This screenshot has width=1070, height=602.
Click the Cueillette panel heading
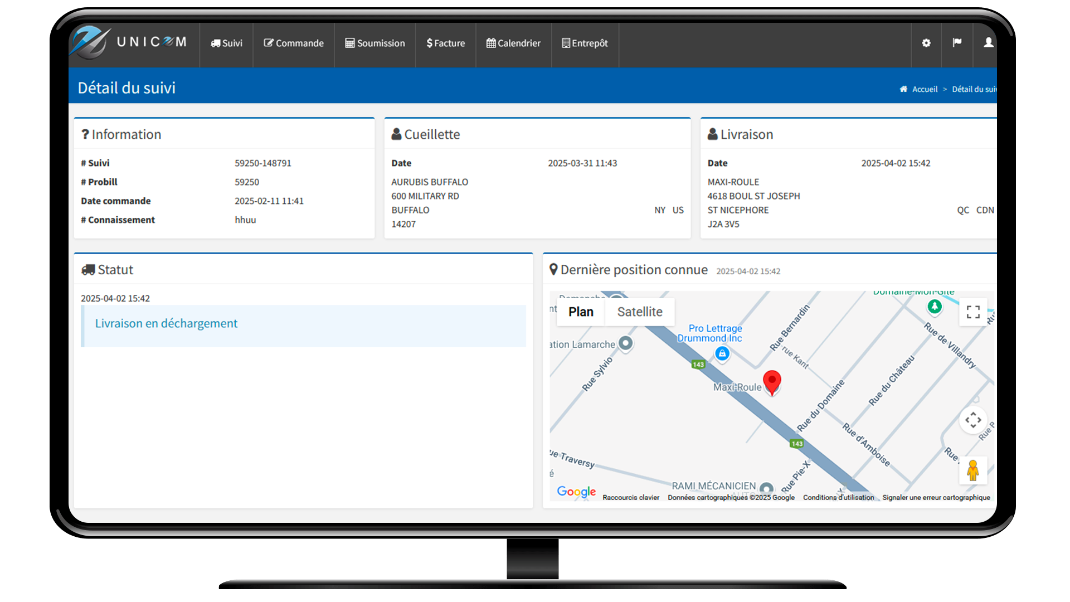coord(426,134)
